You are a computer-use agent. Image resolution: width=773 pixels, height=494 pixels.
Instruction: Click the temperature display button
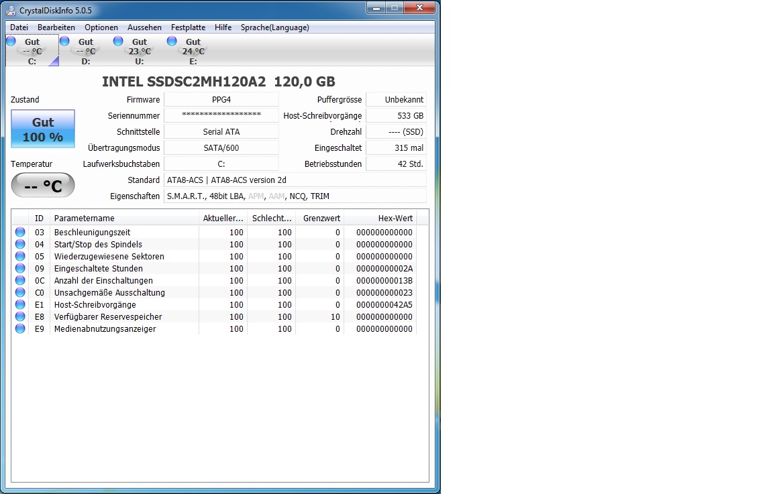click(43, 185)
